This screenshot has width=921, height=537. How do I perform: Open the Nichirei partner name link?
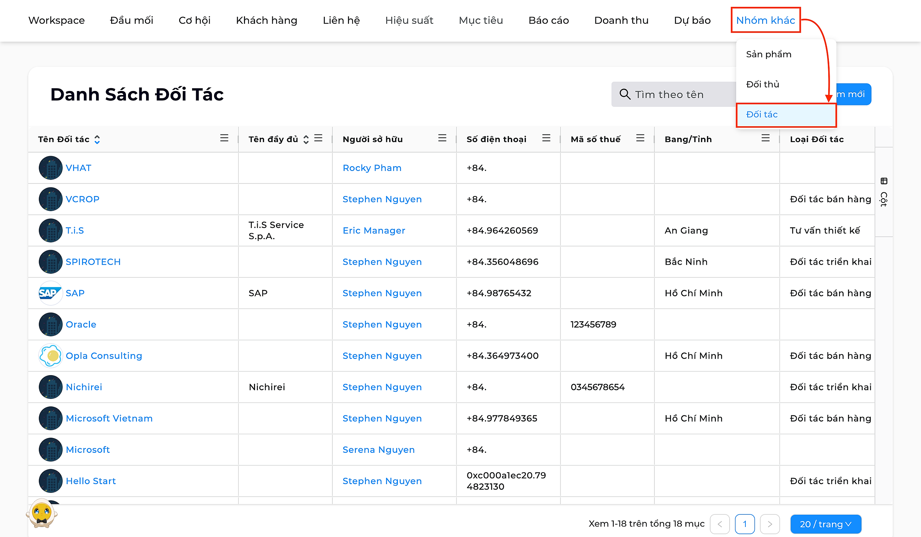(x=84, y=387)
